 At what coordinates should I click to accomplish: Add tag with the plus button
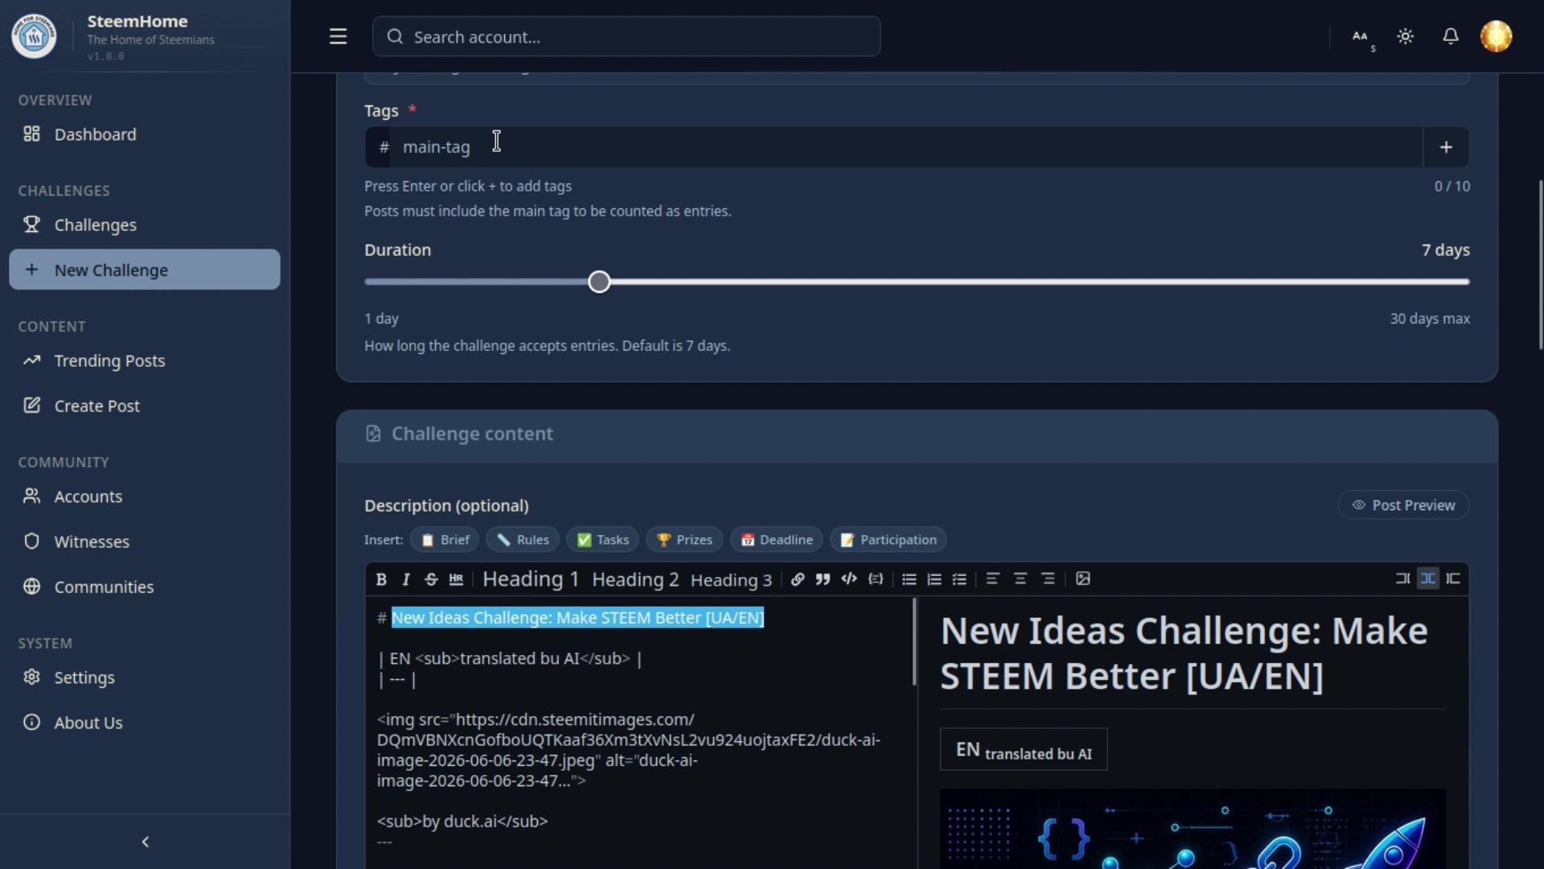tap(1446, 147)
